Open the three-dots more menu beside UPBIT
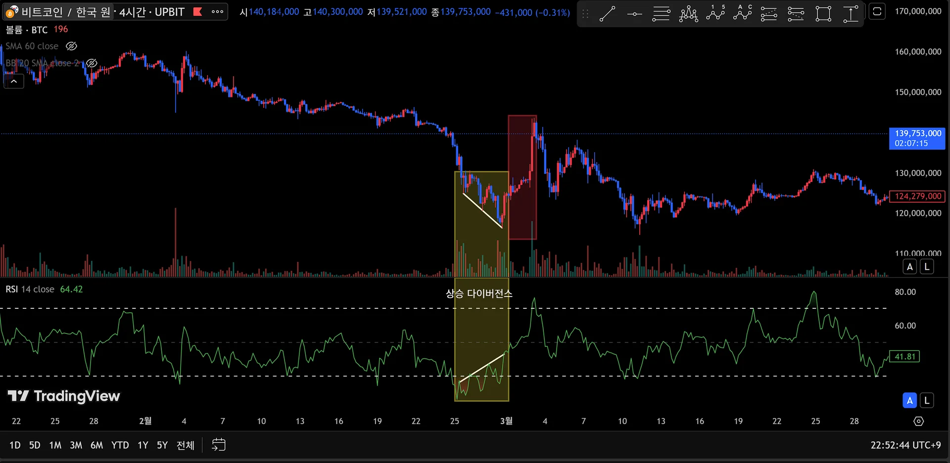This screenshot has width=950, height=463. [x=217, y=11]
